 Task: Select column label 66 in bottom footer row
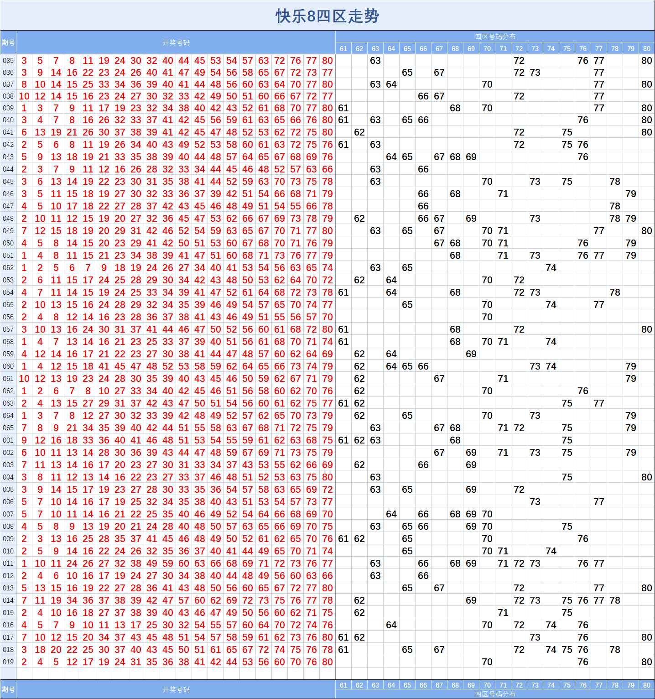coord(423,685)
